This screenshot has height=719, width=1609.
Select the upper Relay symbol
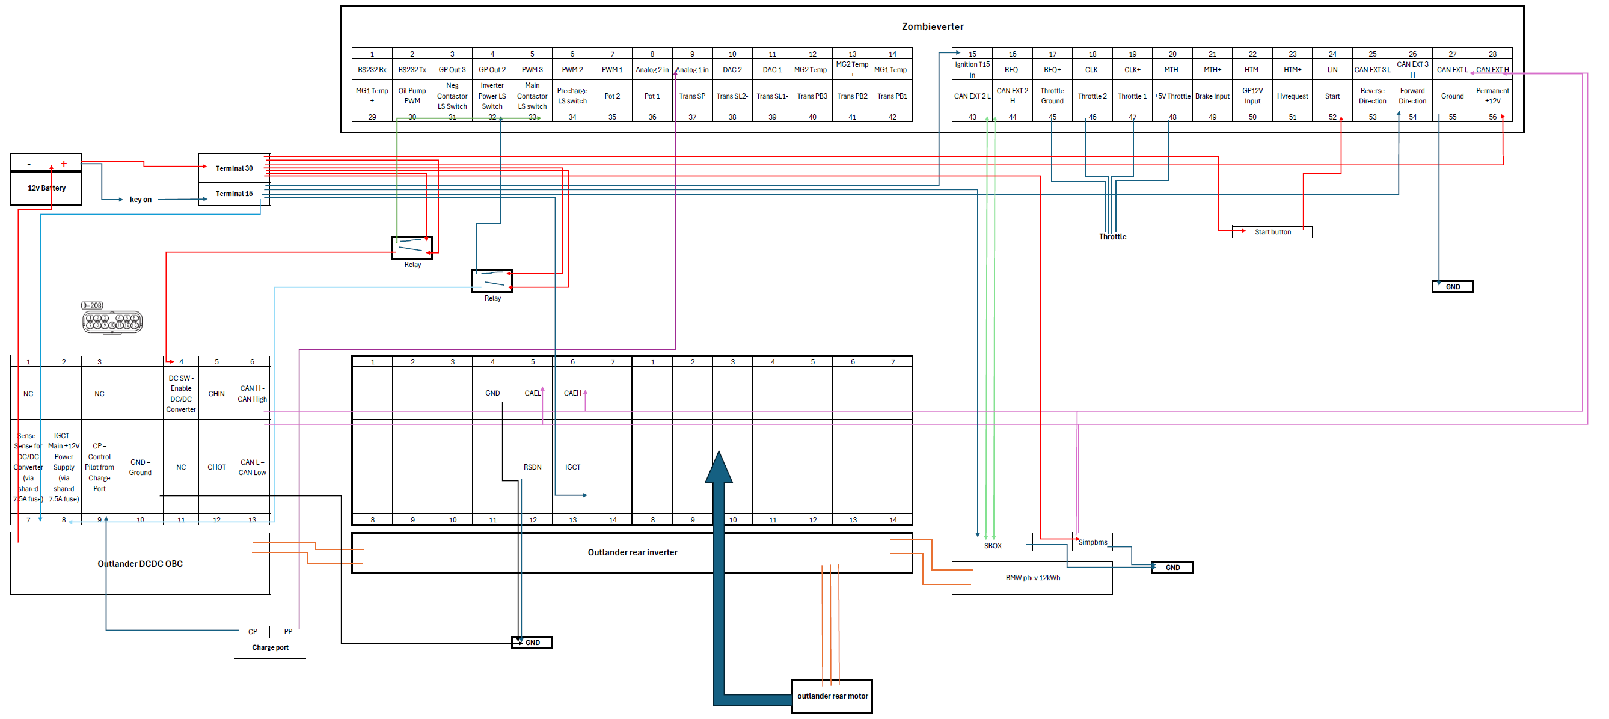click(x=412, y=247)
